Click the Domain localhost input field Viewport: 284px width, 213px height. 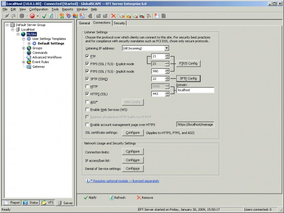coord(195,90)
